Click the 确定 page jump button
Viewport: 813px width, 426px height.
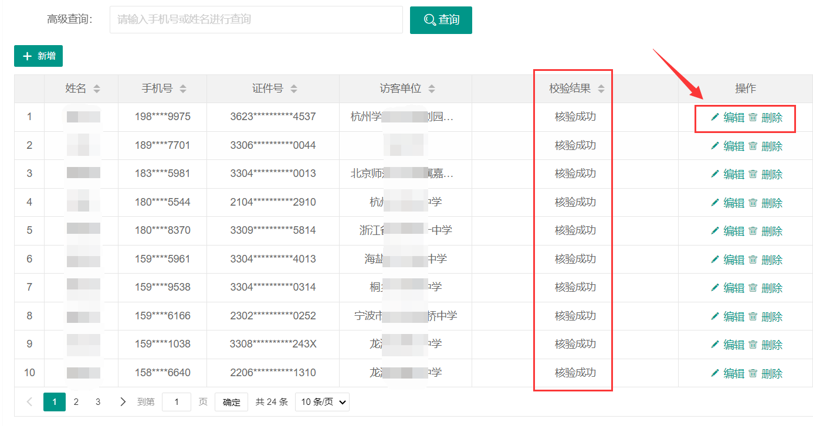click(231, 402)
